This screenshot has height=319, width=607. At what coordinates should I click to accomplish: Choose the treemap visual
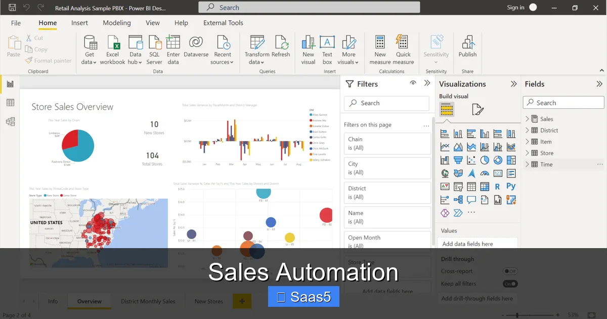pyautogui.click(x=511, y=160)
